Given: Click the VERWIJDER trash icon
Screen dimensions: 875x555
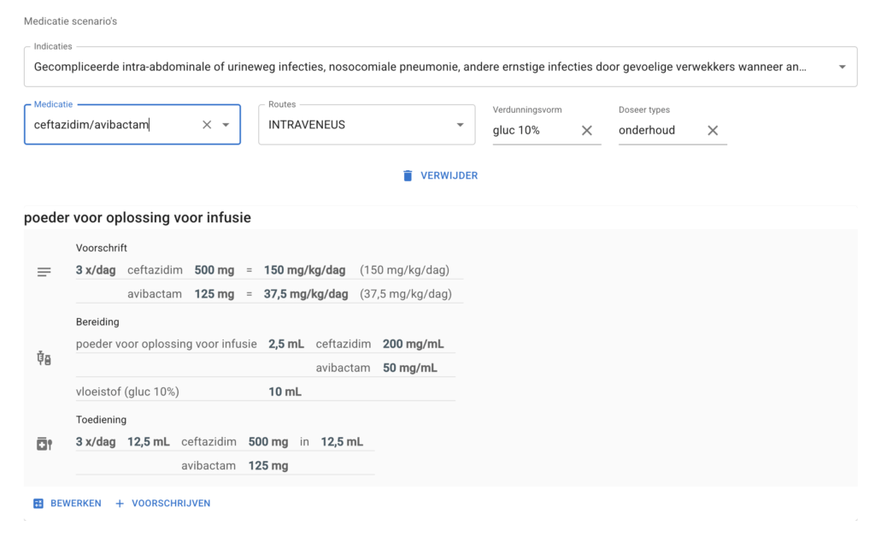Looking at the screenshot, I should click(x=408, y=175).
